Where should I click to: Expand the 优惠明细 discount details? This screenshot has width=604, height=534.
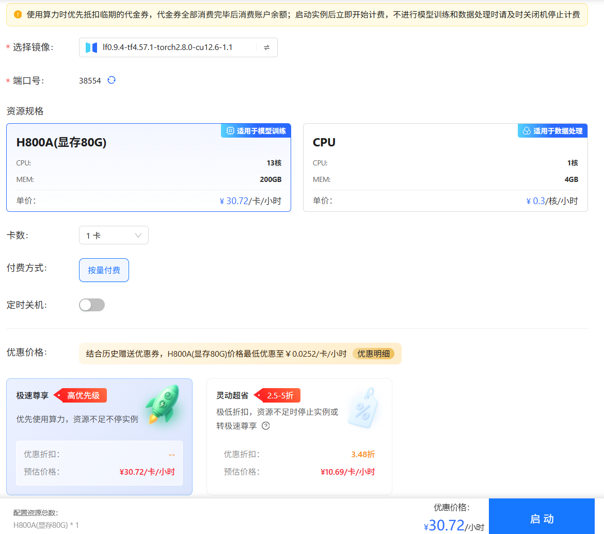pyautogui.click(x=374, y=354)
